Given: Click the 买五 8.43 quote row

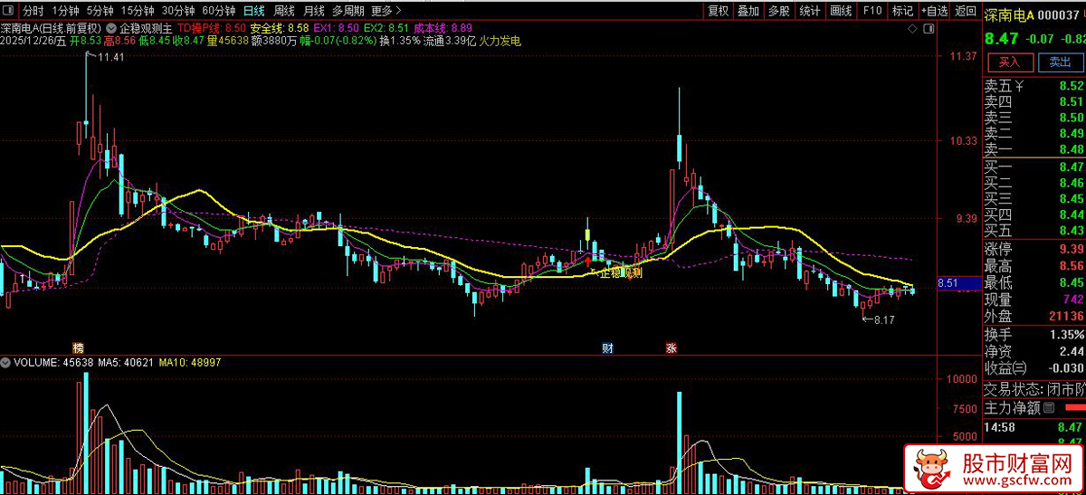Looking at the screenshot, I should coord(1034,230).
